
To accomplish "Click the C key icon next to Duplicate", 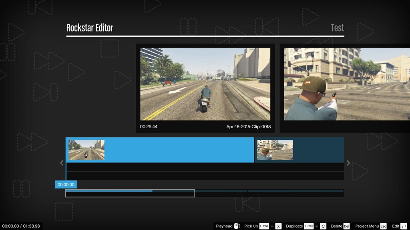I will tap(323, 226).
